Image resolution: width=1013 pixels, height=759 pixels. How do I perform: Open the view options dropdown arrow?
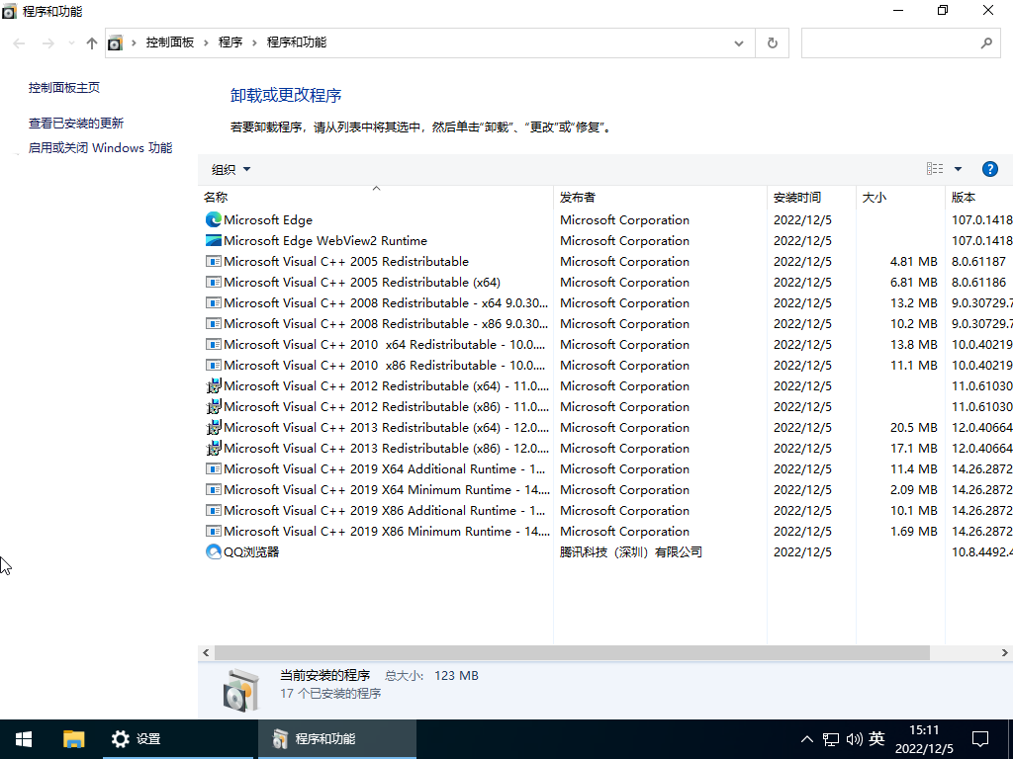958,169
